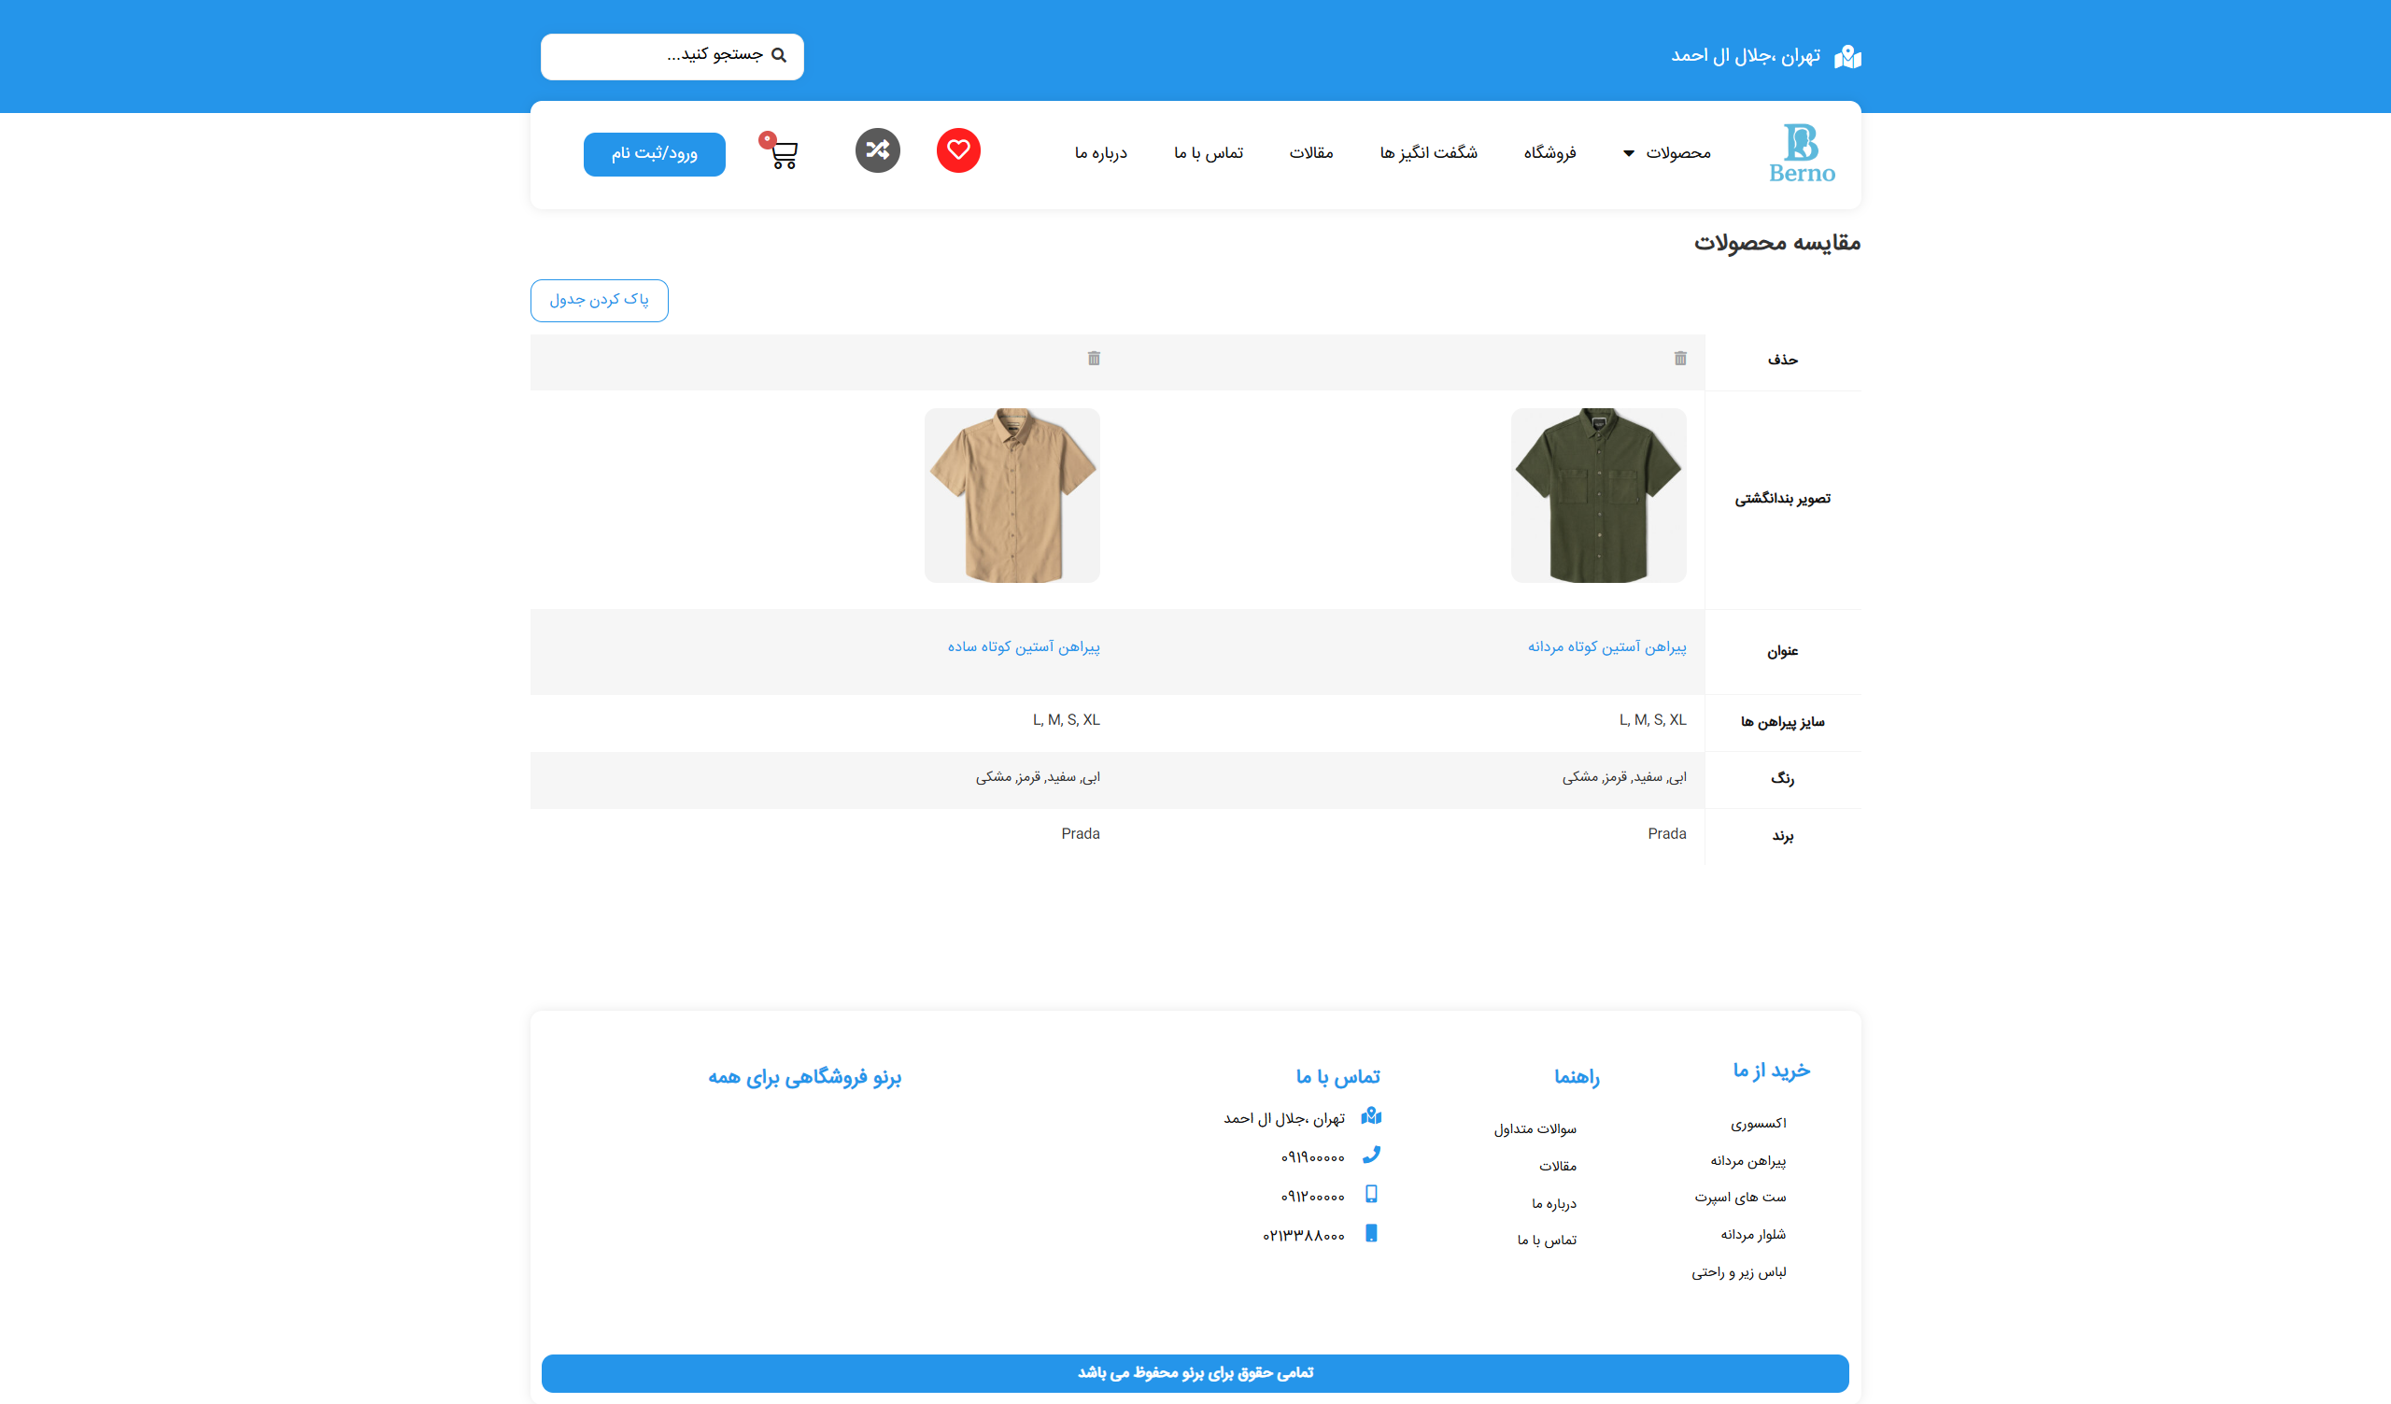Open the مقالات menu item
The image size is (2391, 1404).
pos(1313,153)
